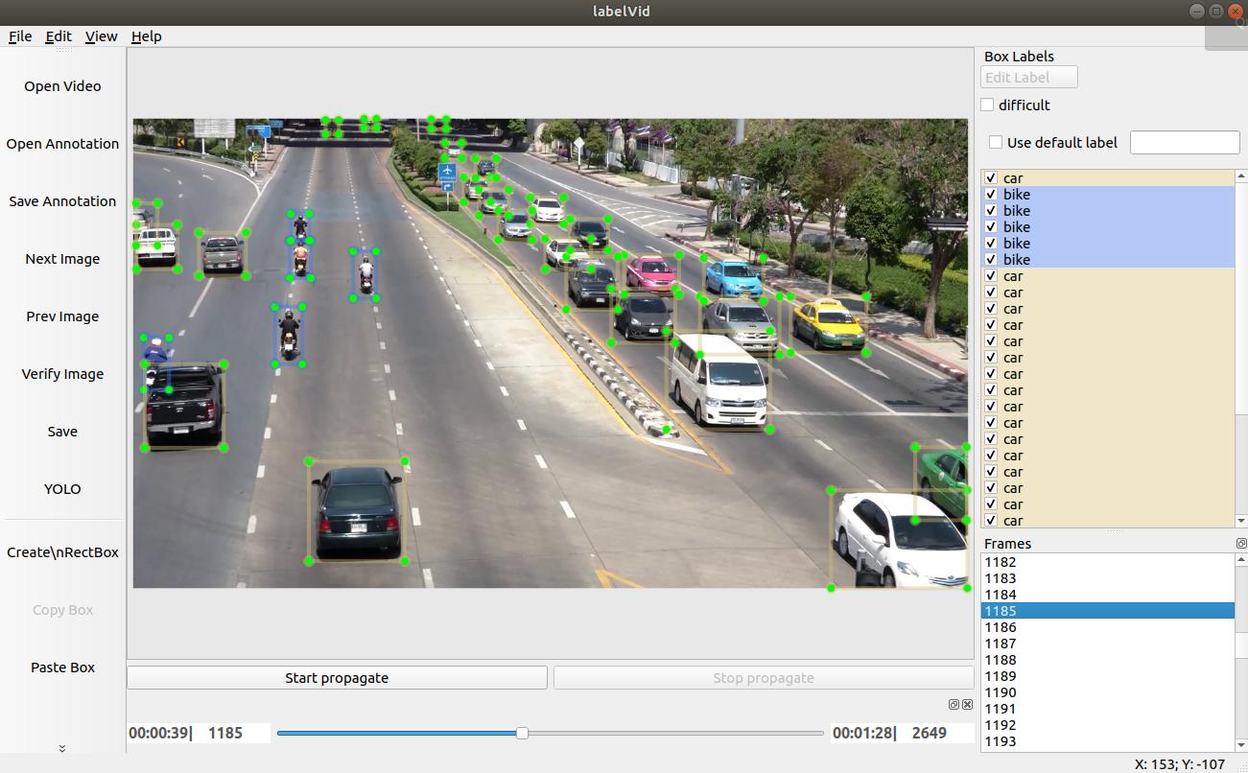This screenshot has height=773, width=1248.
Task: Click the Paste Box tool
Action: (x=62, y=668)
